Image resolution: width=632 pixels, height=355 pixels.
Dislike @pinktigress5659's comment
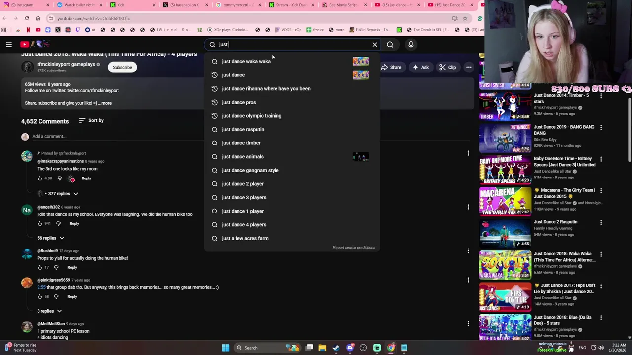click(x=56, y=297)
